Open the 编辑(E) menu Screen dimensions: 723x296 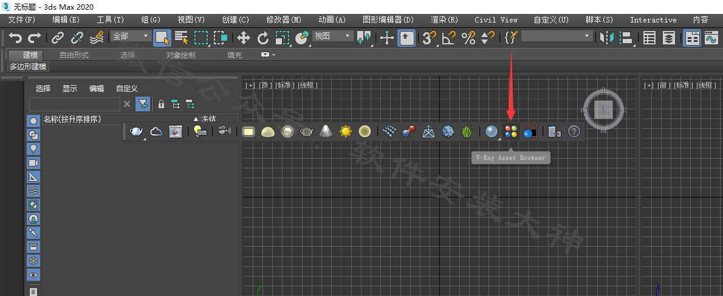pyautogui.click(x=66, y=20)
